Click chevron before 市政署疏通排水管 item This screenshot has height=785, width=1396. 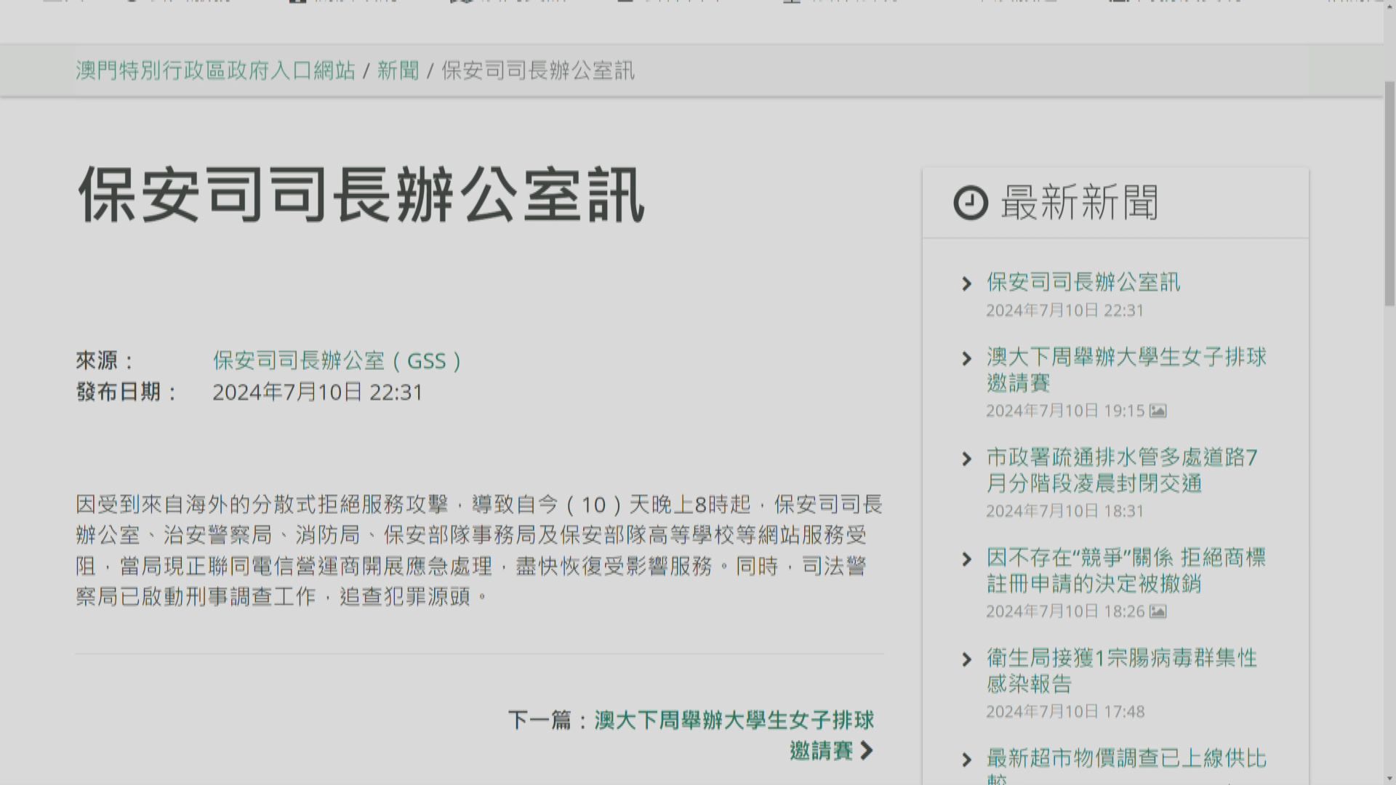point(966,459)
